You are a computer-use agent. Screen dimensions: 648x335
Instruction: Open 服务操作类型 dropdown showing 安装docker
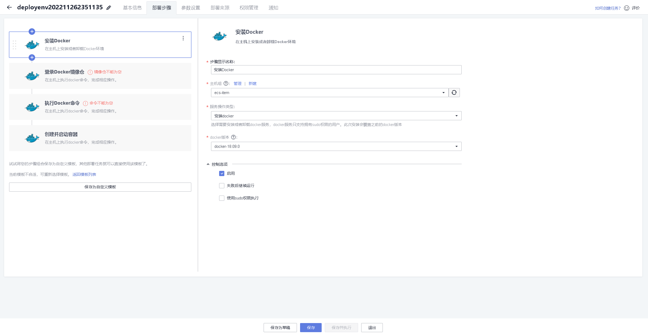coord(336,116)
